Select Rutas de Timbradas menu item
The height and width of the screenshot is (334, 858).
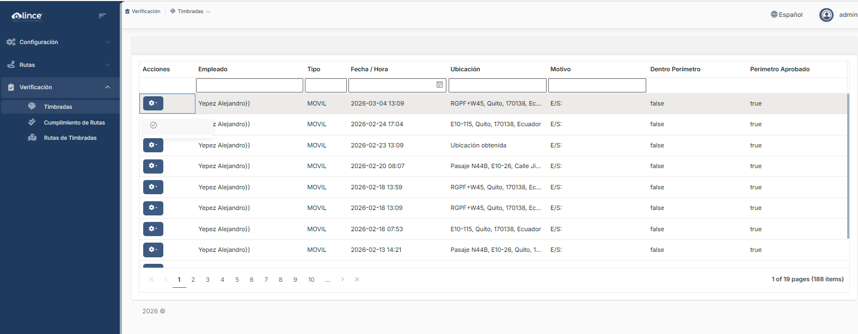tap(70, 138)
